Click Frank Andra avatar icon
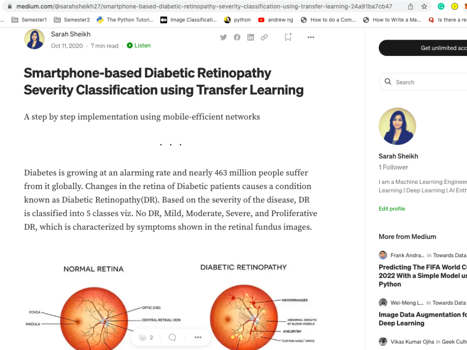Screen dimensions: 467x350 383,255
